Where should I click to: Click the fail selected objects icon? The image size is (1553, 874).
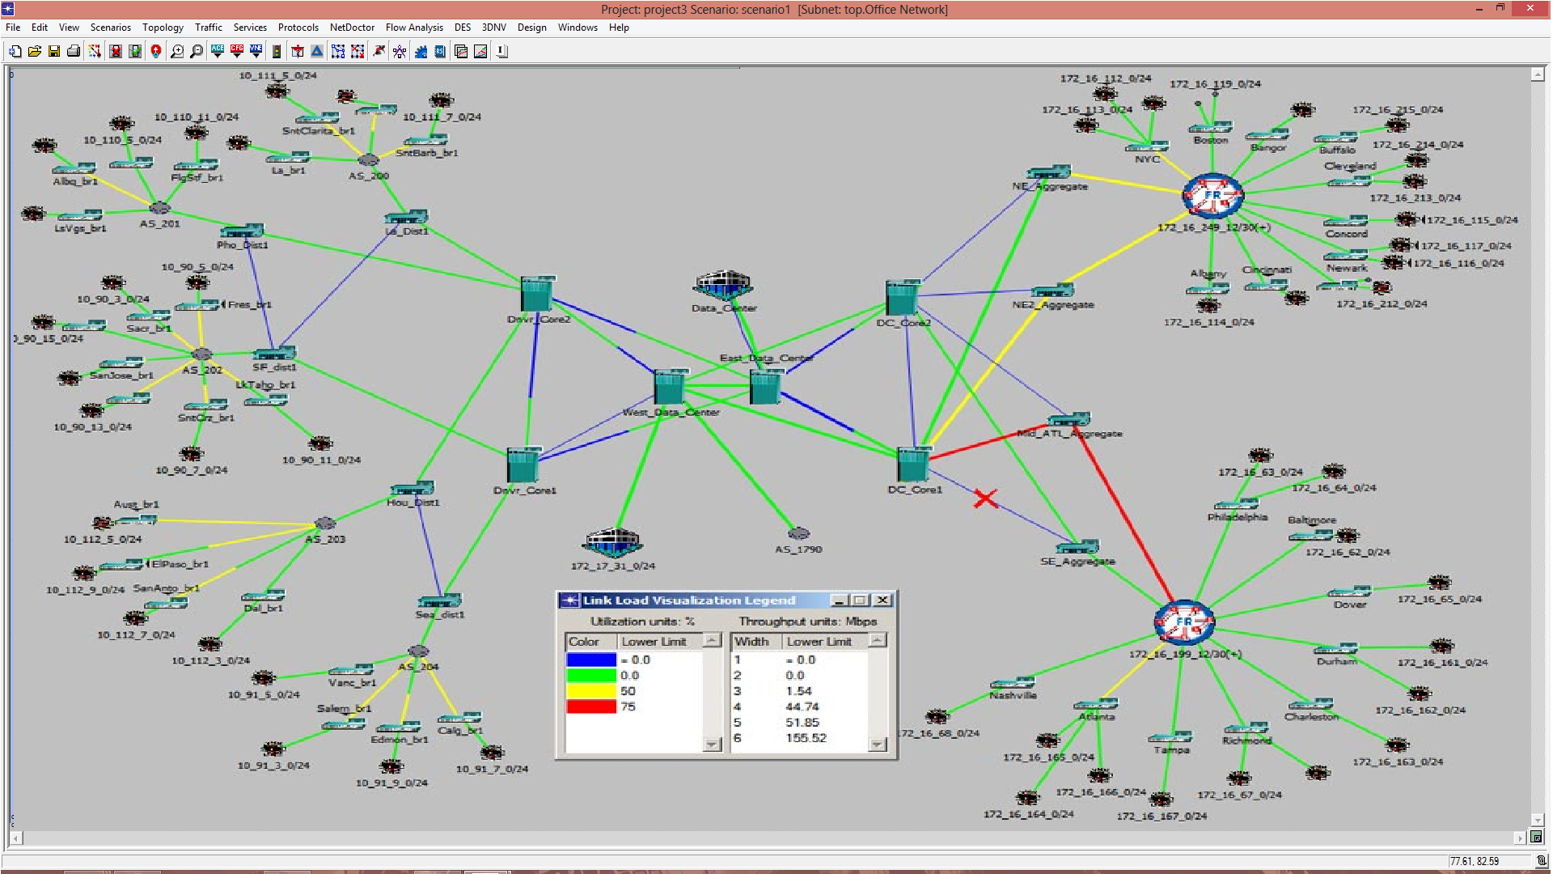[x=116, y=51]
